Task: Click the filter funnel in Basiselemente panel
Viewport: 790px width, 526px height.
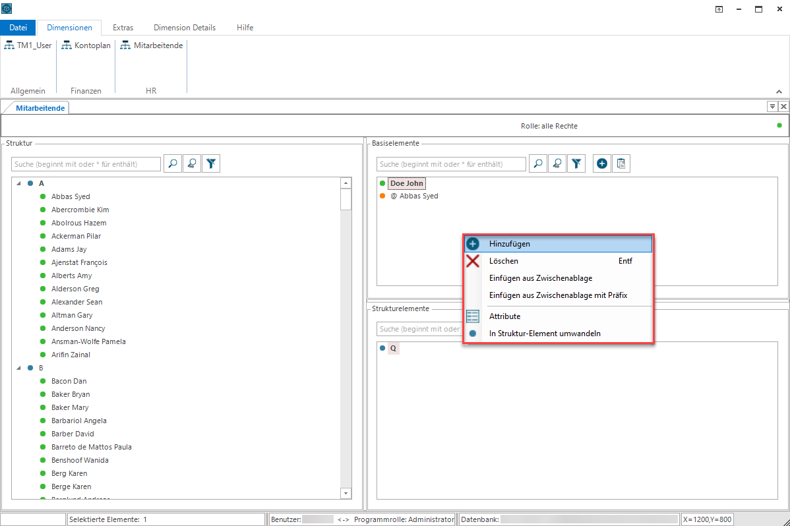Action: (576, 163)
